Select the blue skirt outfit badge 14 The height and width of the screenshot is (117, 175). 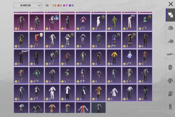coord(114,40)
